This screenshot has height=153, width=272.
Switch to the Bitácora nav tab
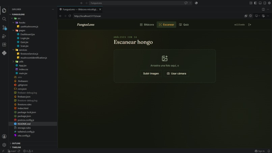click(147, 25)
